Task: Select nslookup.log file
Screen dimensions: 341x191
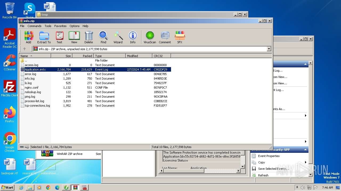Action: pyautogui.click(x=95, y=92)
